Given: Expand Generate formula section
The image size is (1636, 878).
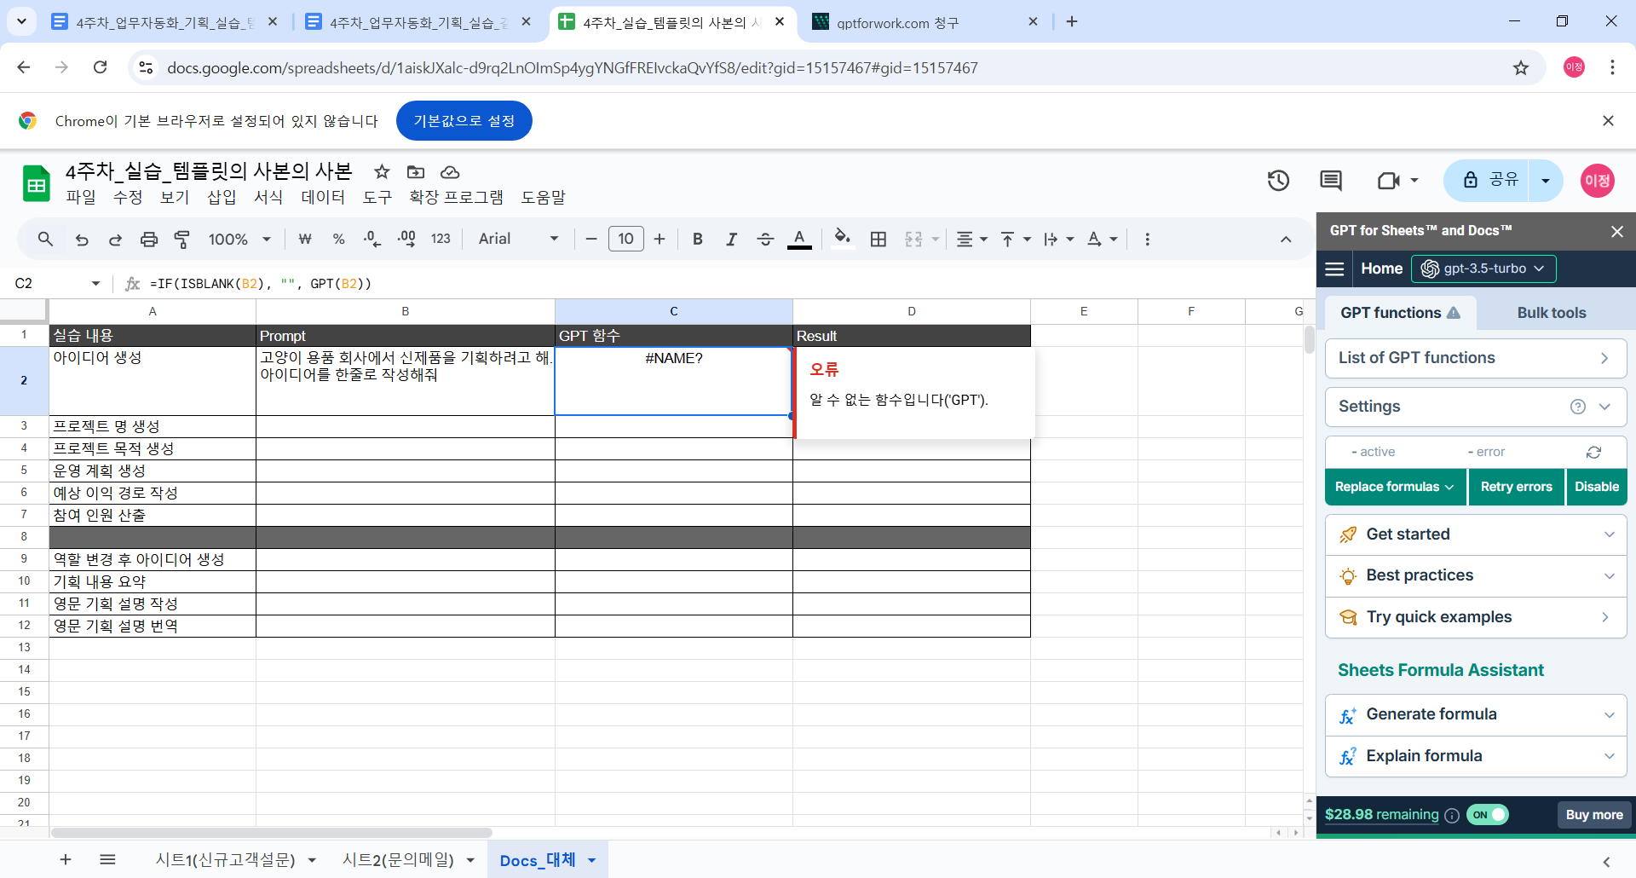Looking at the screenshot, I should point(1476,714).
